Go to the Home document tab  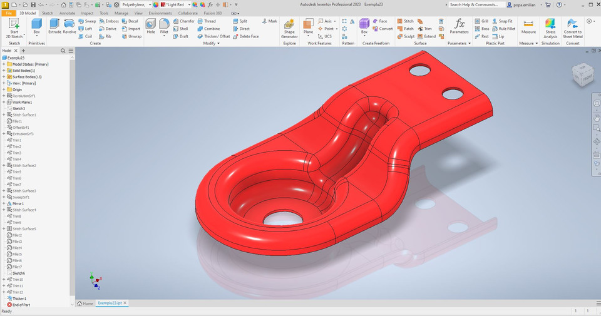tap(86, 303)
